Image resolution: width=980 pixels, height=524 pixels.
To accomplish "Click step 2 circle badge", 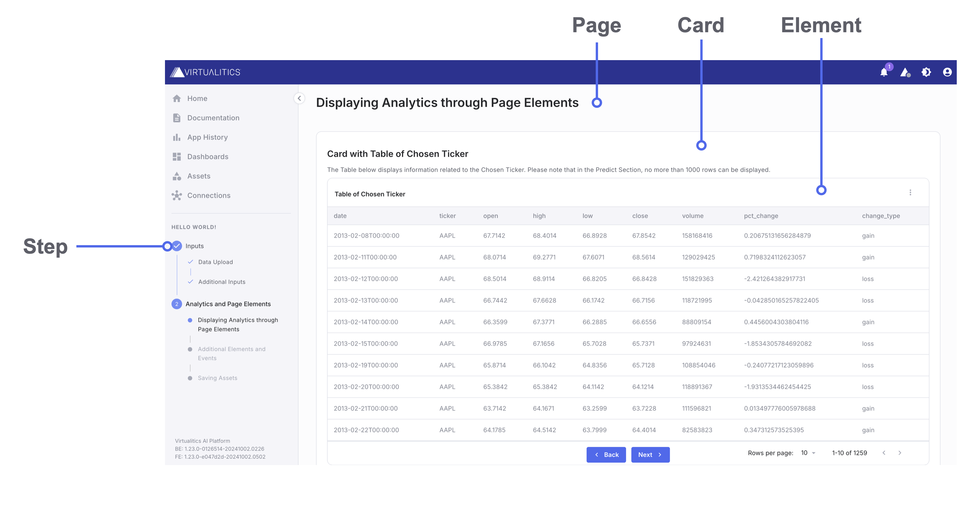I will pos(177,304).
